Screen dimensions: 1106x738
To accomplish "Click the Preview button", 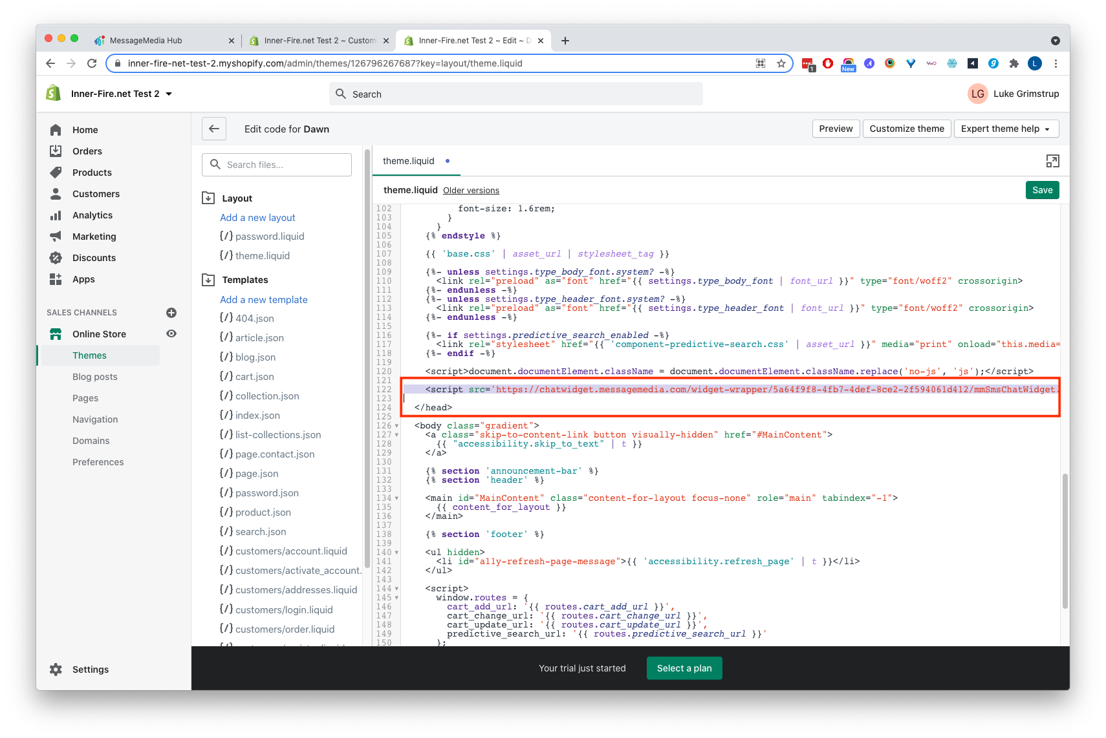I will [x=836, y=129].
